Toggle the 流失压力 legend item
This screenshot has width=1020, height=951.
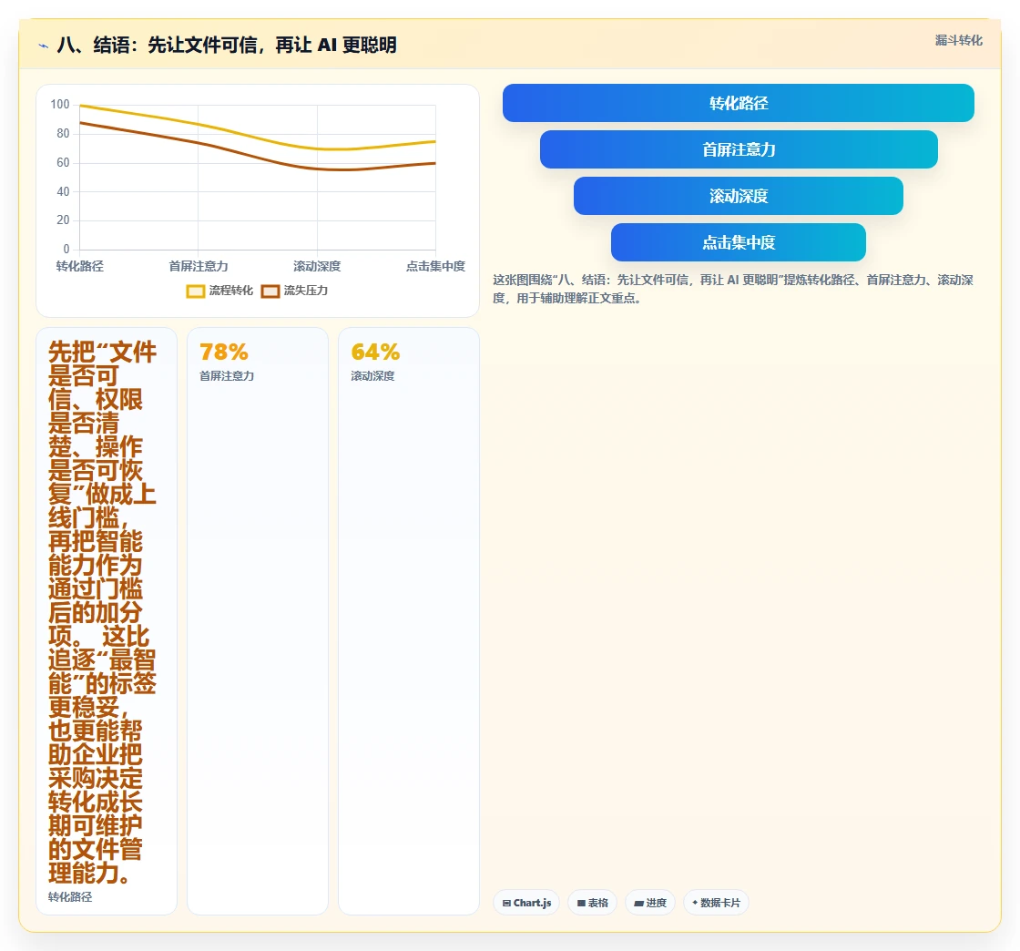tap(295, 291)
